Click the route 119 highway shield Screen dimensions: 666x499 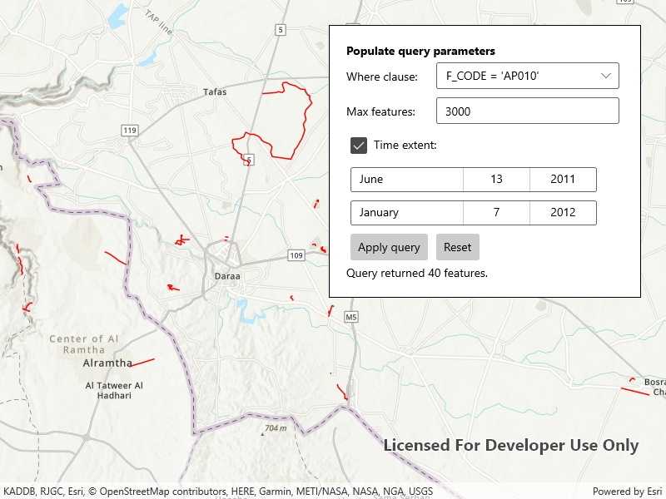point(129,131)
